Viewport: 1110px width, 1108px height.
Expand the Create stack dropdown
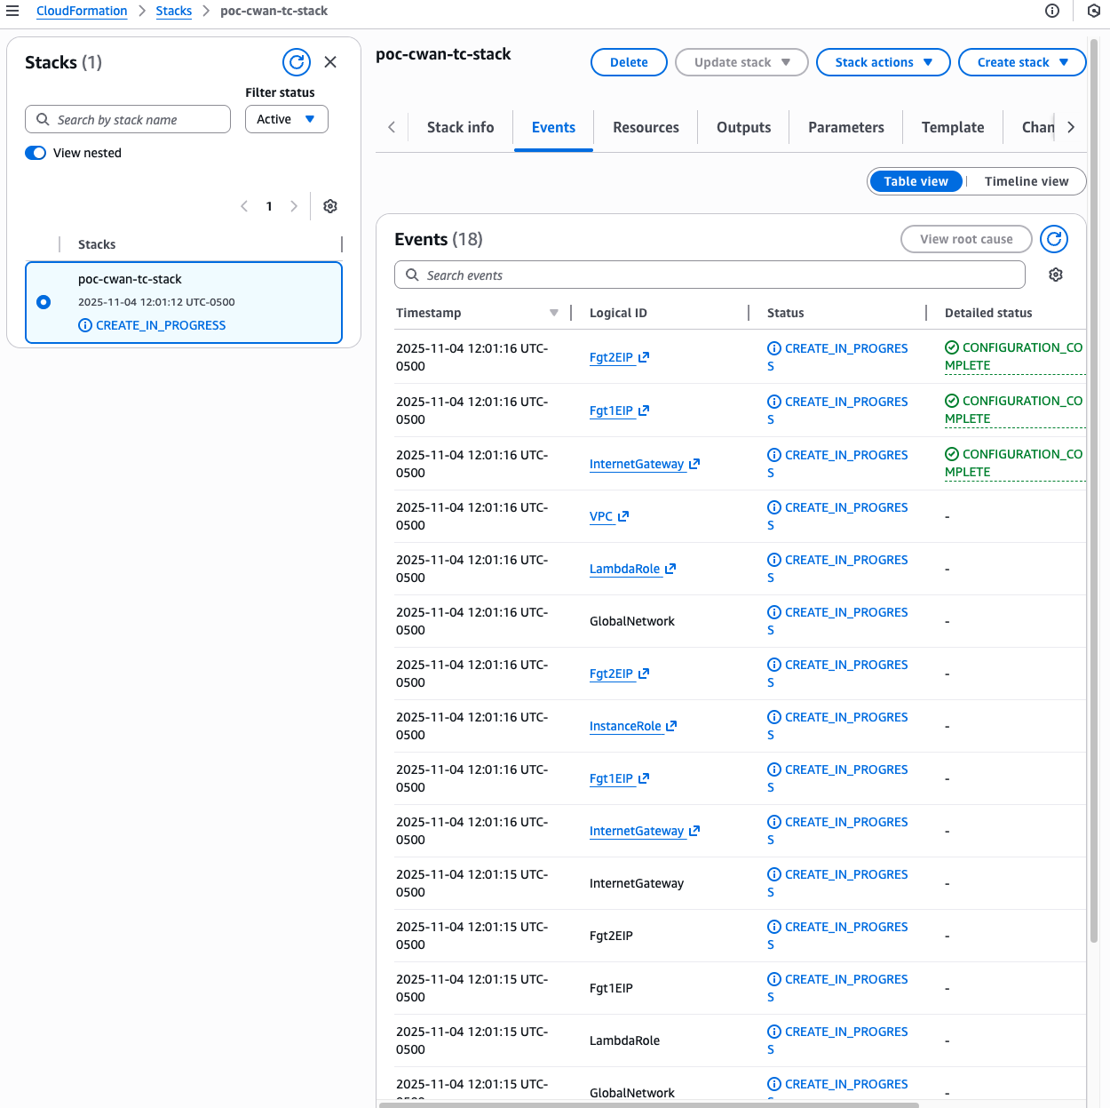point(1021,62)
